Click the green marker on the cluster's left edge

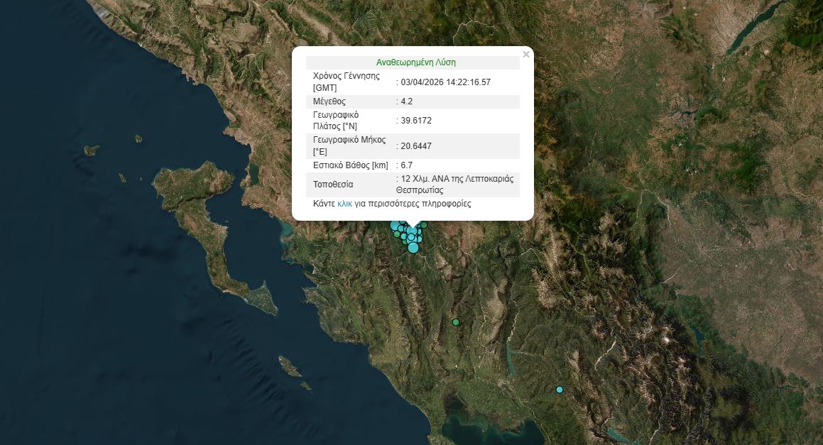[x=396, y=234]
